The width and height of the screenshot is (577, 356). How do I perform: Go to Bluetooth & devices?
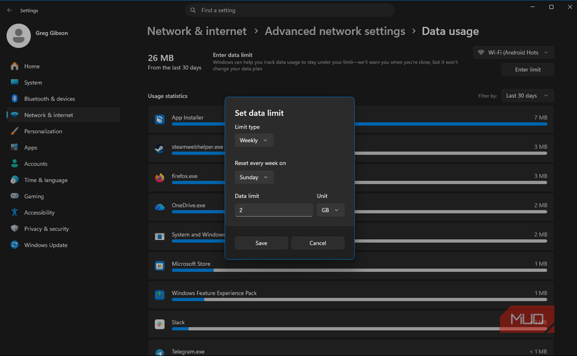pos(63,99)
